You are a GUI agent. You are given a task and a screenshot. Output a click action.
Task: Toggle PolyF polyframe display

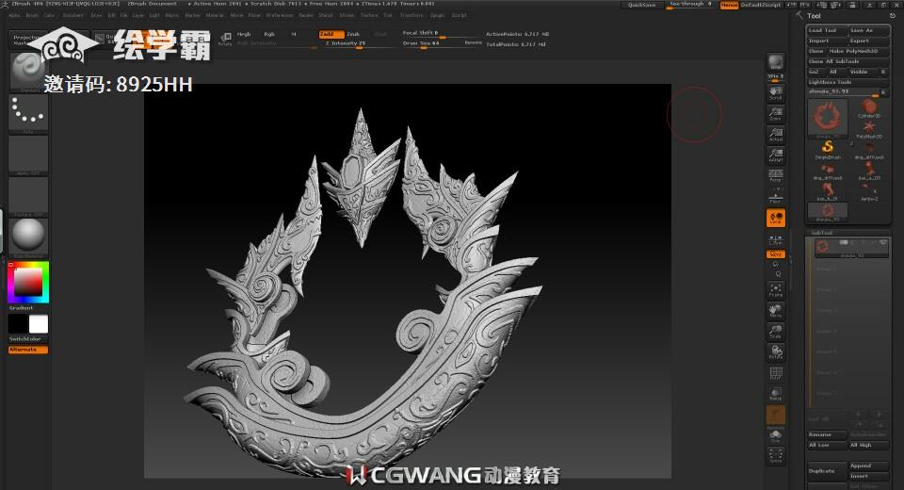775,373
